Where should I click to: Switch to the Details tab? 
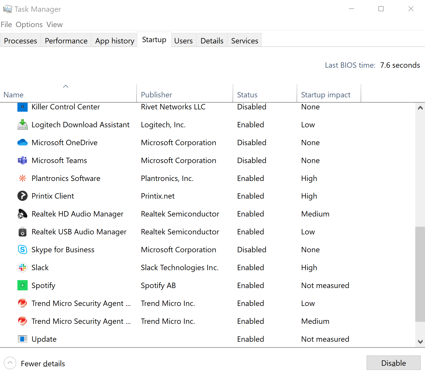click(212, 41)
